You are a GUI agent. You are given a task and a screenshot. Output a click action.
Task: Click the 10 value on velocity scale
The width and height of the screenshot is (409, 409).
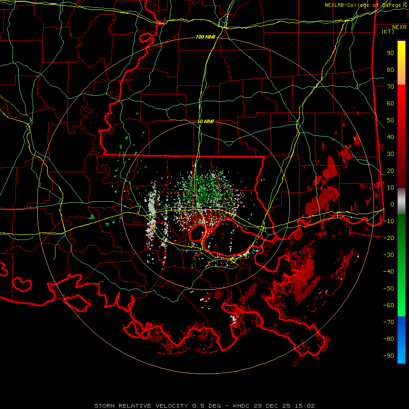coord(390,188)
